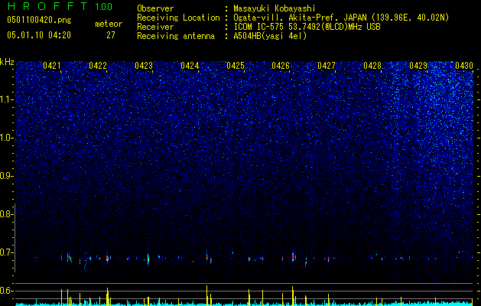Viewport: 481px width, 306px height.
Task: Click the 0427 time marker
Action: (327, 66)
